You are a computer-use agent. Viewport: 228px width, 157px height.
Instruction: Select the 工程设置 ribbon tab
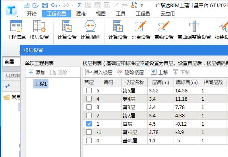[56, 14]
